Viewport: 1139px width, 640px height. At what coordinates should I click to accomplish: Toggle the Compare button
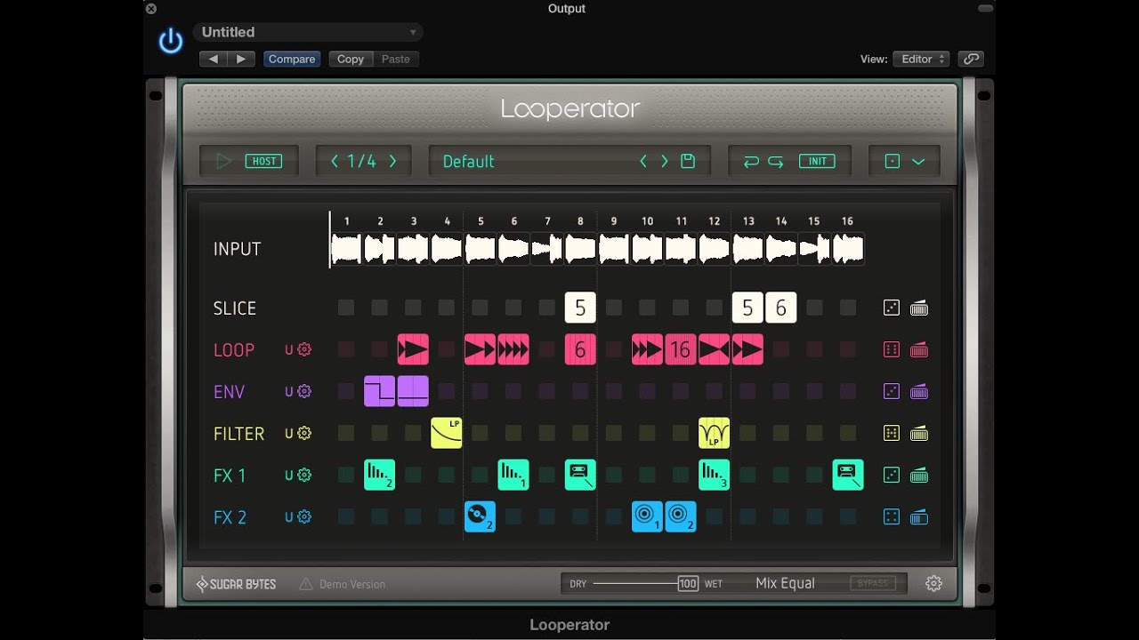pos(292,59)
